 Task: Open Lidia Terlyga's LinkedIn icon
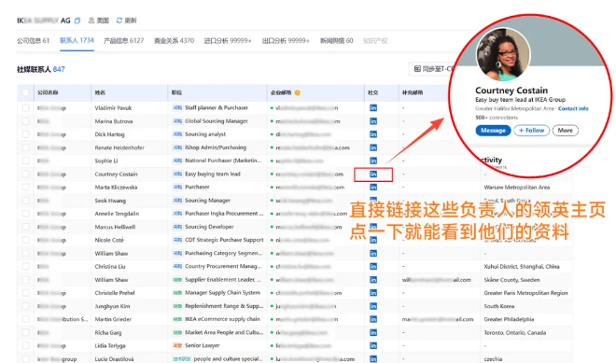[373, 345]
